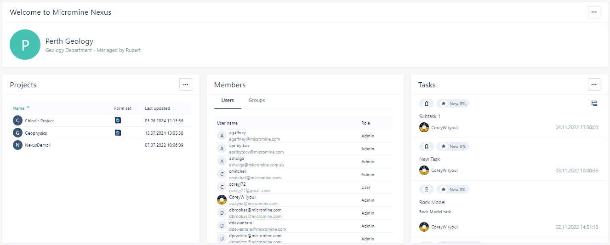Viewport: 610px width, 245px height.
Task: Click the timestamp 04.11.2022 13:50:00
Action: tap(577, 127)
